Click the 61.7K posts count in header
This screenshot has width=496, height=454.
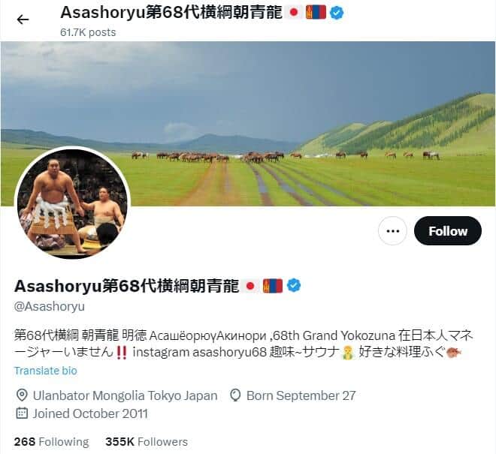point(88,32)
